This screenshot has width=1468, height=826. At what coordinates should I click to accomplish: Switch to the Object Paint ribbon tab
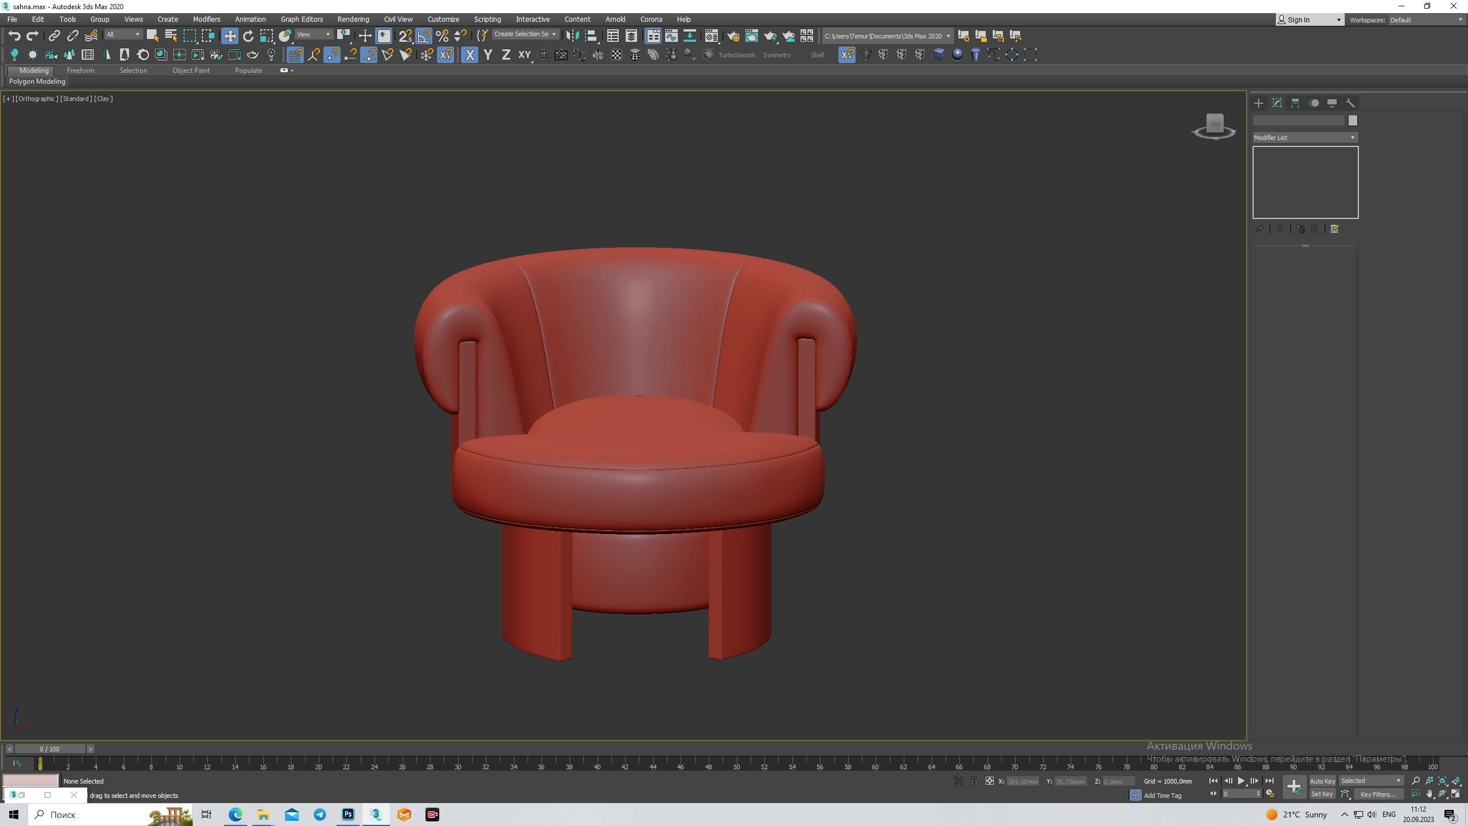tap(191, 71)
